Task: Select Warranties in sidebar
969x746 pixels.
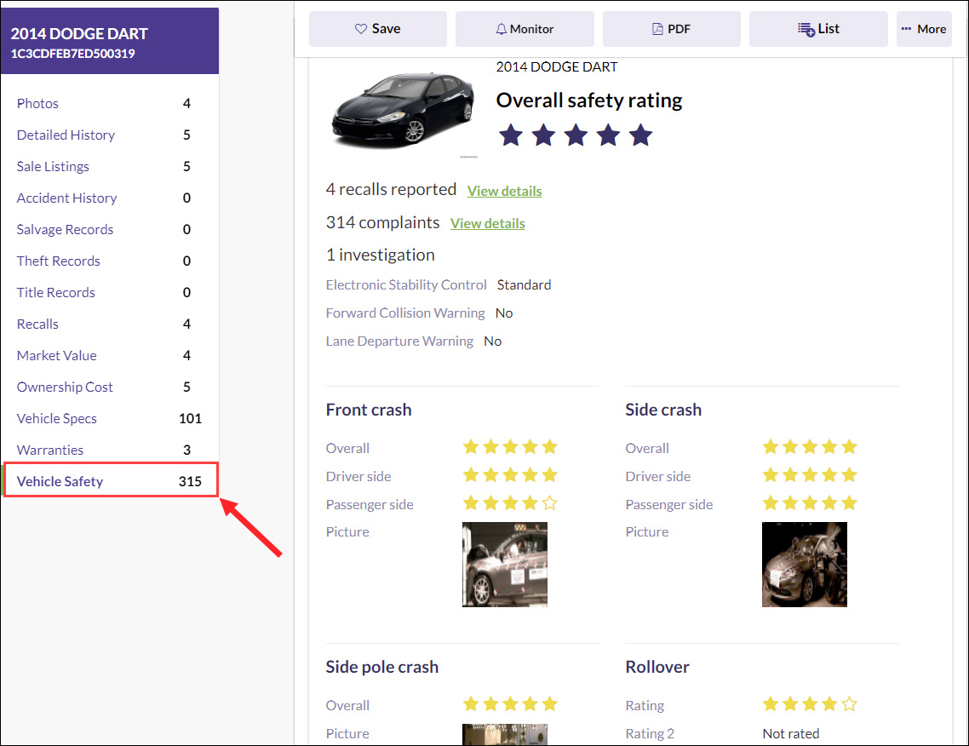Action: (50, 450)
